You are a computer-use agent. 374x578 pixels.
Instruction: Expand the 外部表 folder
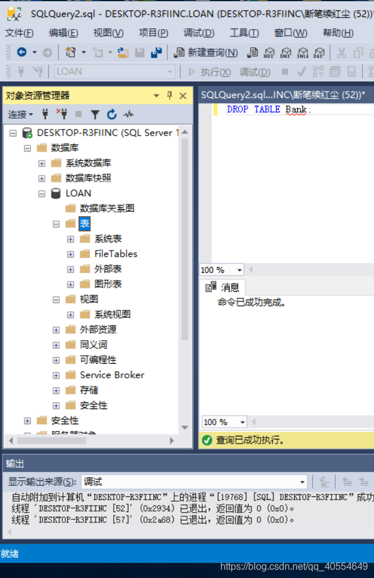70,269
